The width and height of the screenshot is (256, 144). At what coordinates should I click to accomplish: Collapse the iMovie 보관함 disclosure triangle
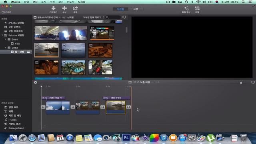[2, 35]
